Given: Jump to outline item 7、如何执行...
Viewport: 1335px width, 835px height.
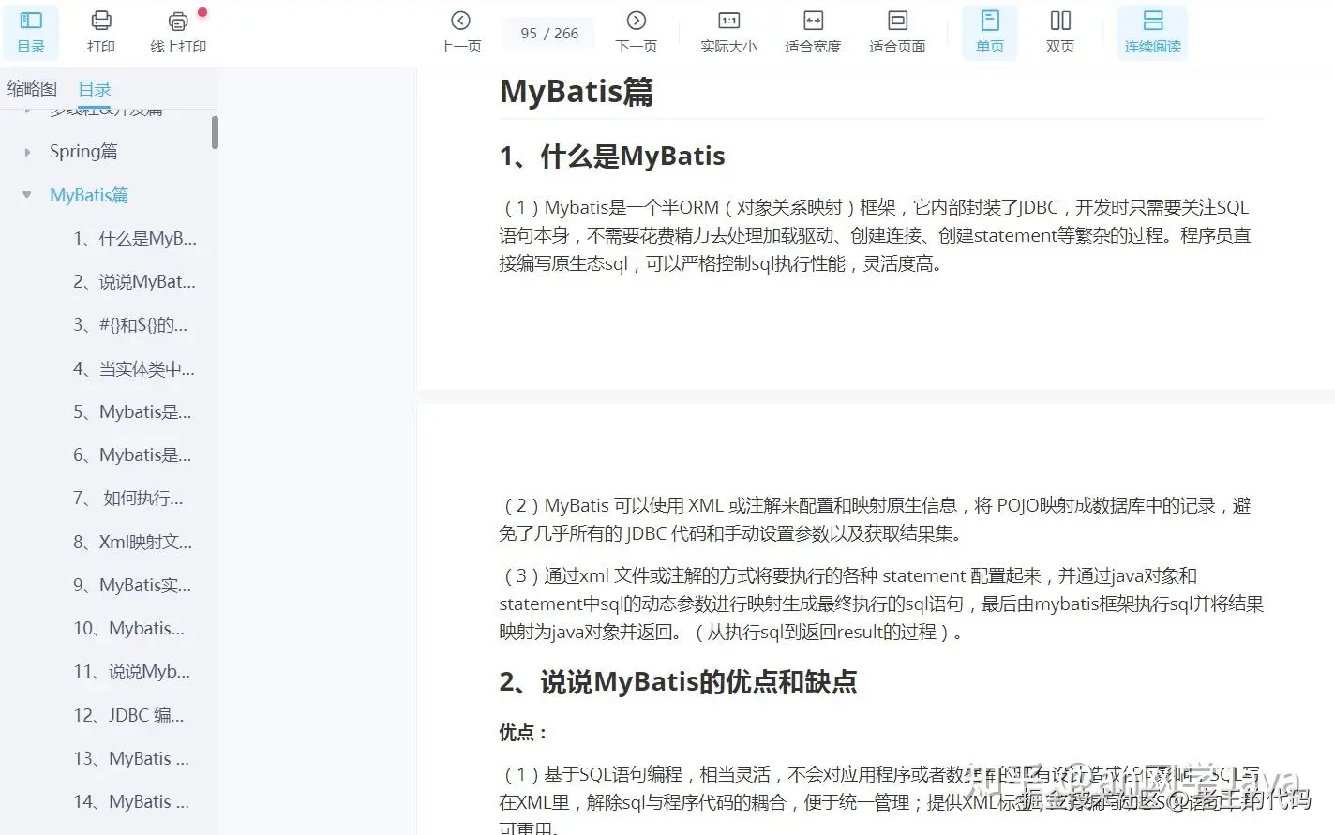Looking at the screenshot, I should click(128, 498).
